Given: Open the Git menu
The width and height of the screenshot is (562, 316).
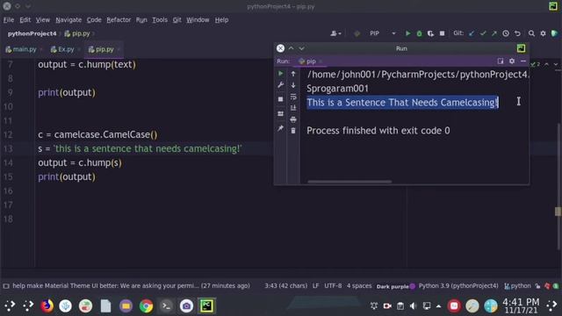Looking at the screenshot, I should [177, 20].
